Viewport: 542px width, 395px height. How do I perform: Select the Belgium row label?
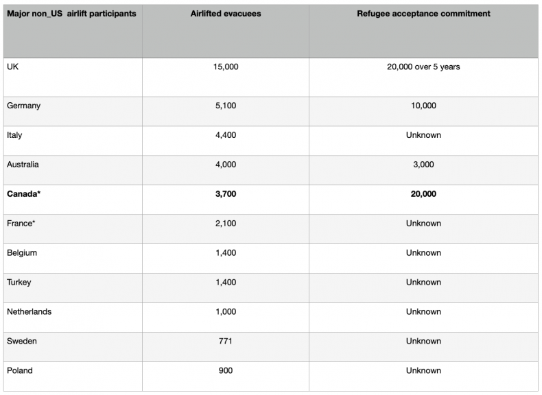click(22, 254)
